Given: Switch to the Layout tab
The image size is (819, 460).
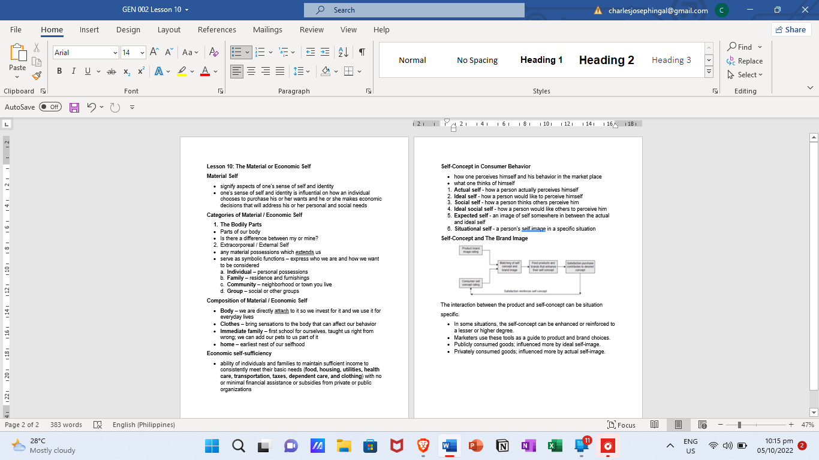Looking at the screenshot, I should coord(169,29).
